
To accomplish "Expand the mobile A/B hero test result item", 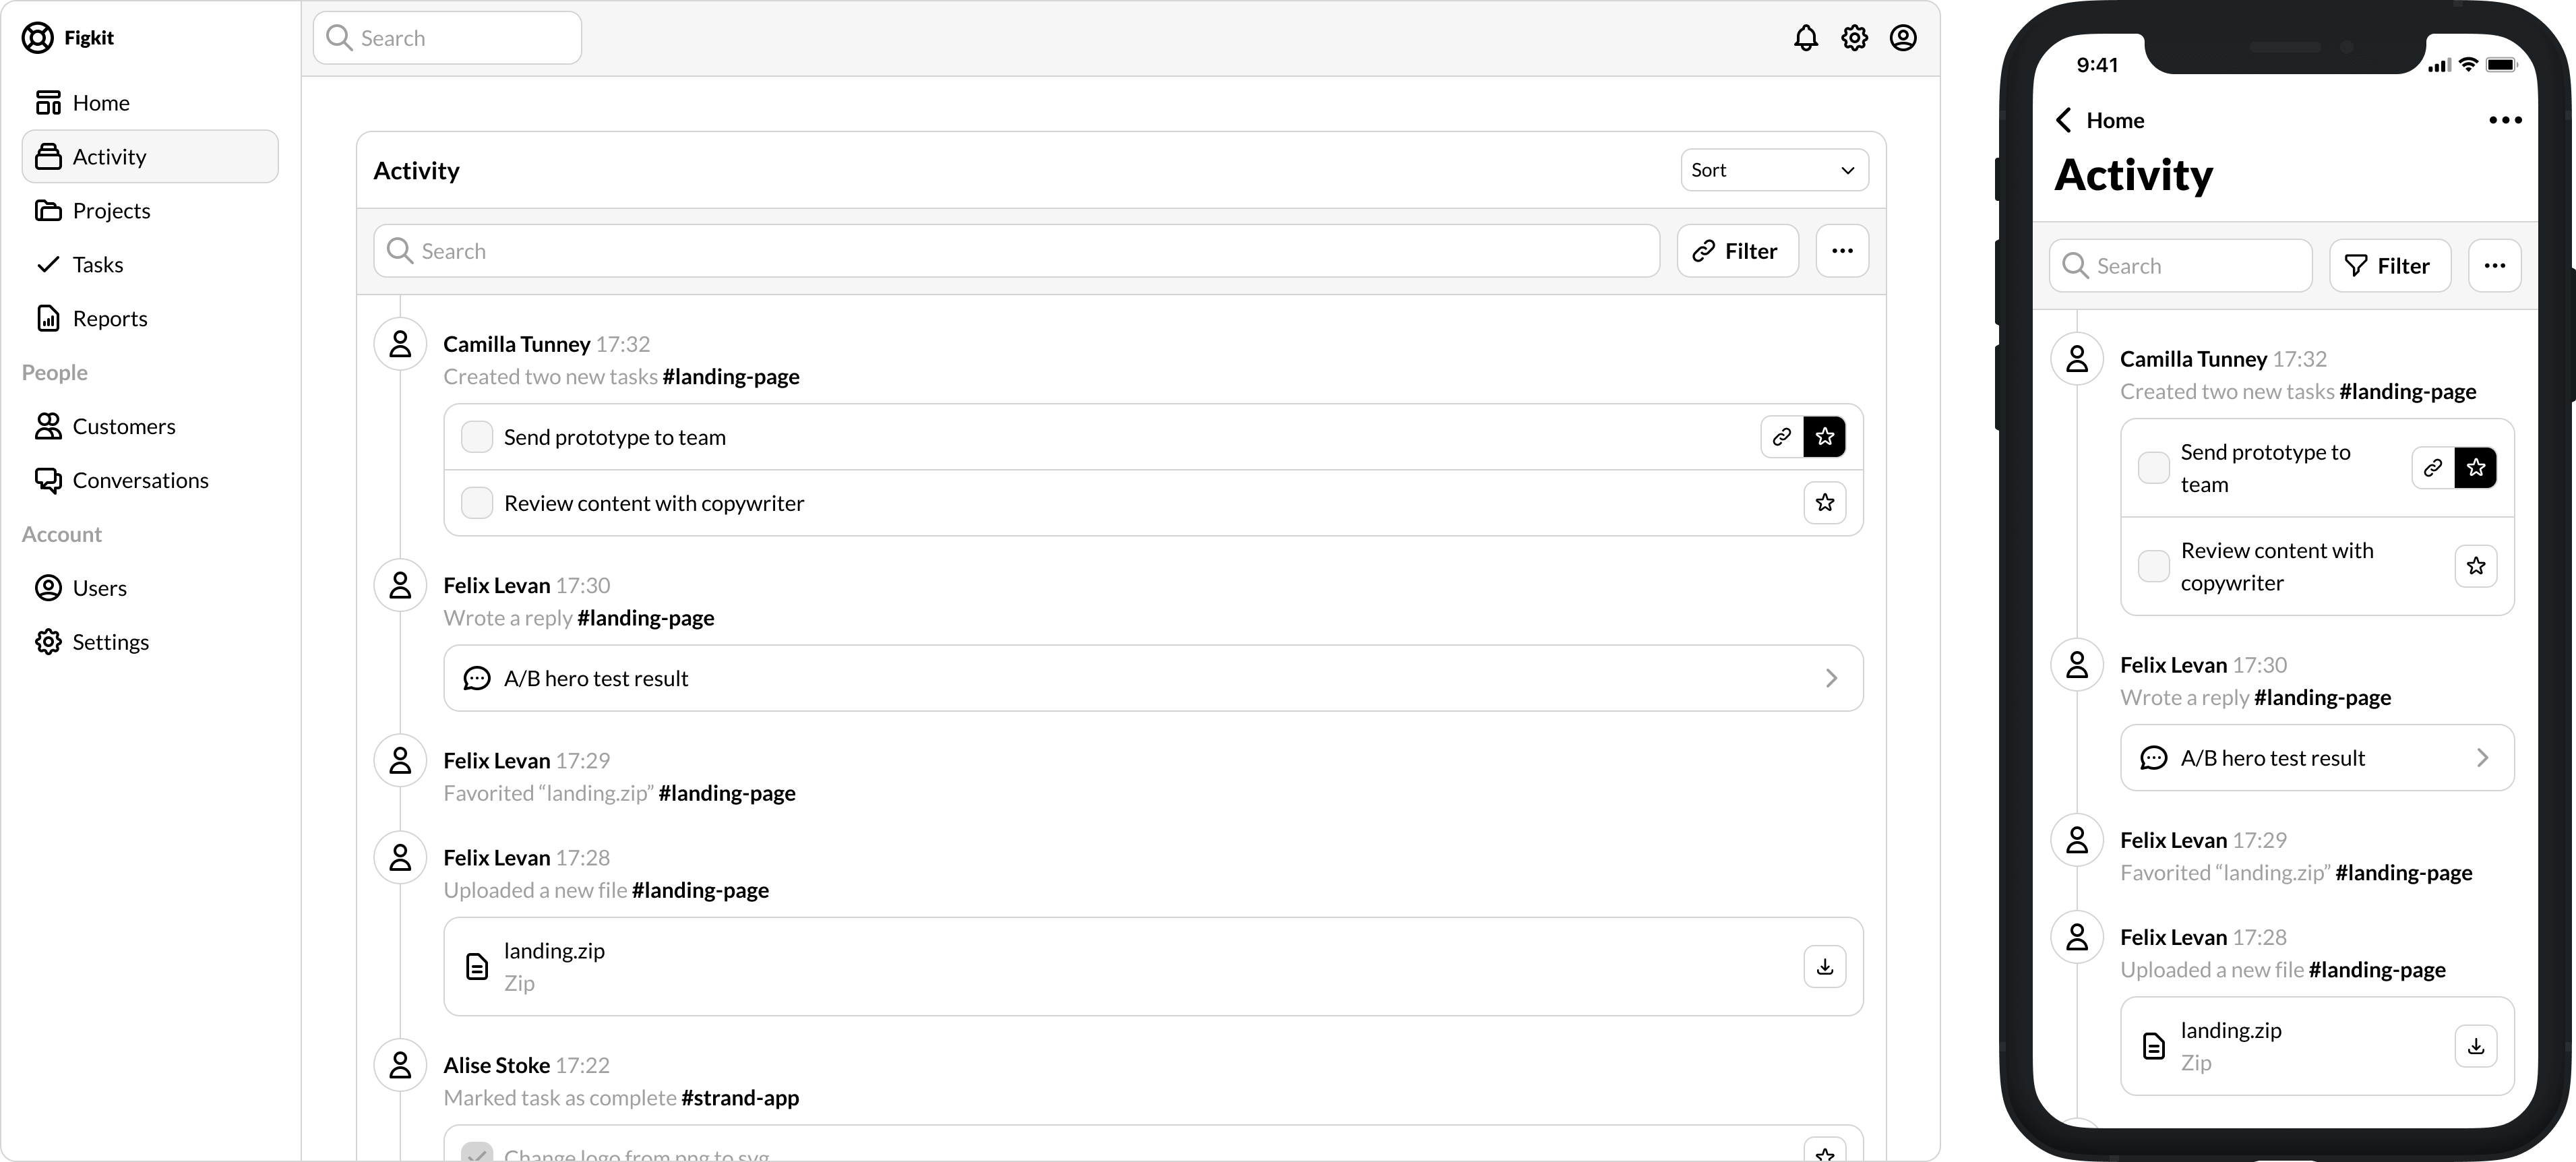I will point(2482,758).
